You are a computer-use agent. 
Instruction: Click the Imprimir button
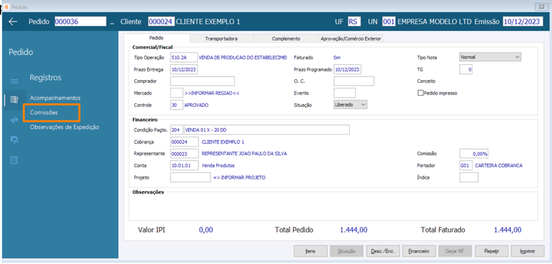528,252
